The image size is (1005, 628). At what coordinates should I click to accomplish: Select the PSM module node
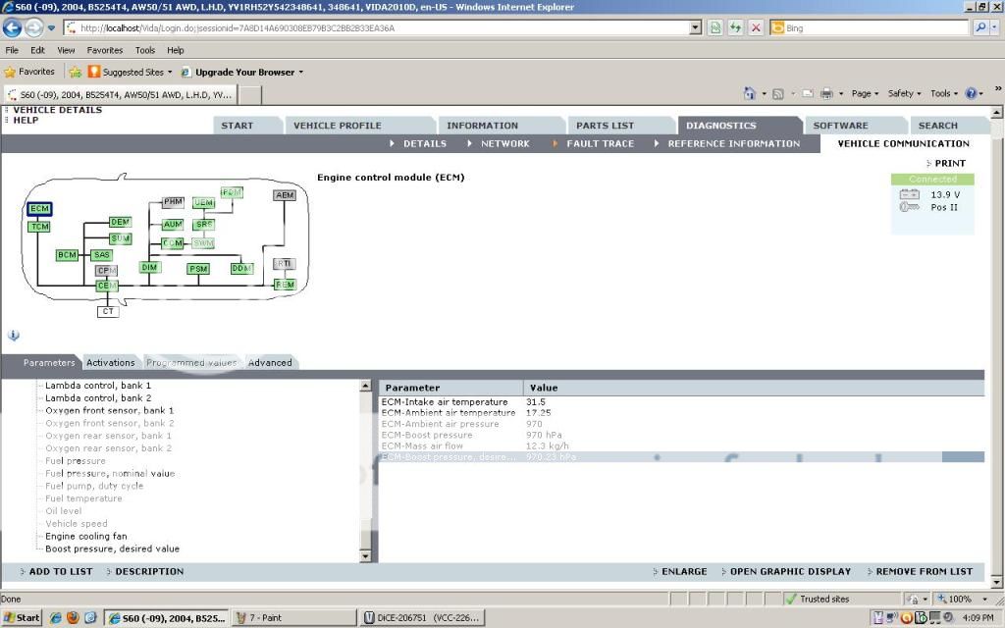[x=198, y=268]
